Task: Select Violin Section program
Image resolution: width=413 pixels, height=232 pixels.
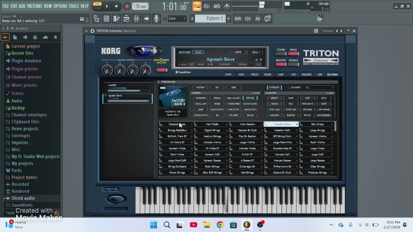Action: click(x=247, y=124)
